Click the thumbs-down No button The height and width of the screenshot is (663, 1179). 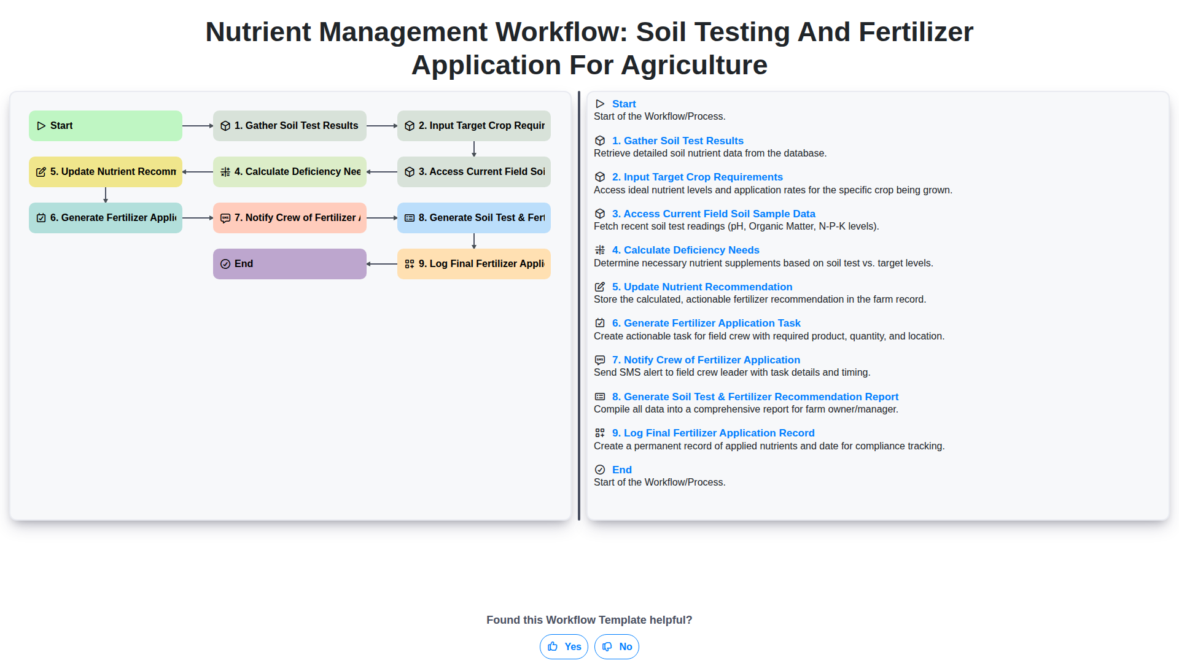pyautogui.click(x=617, y=646)
